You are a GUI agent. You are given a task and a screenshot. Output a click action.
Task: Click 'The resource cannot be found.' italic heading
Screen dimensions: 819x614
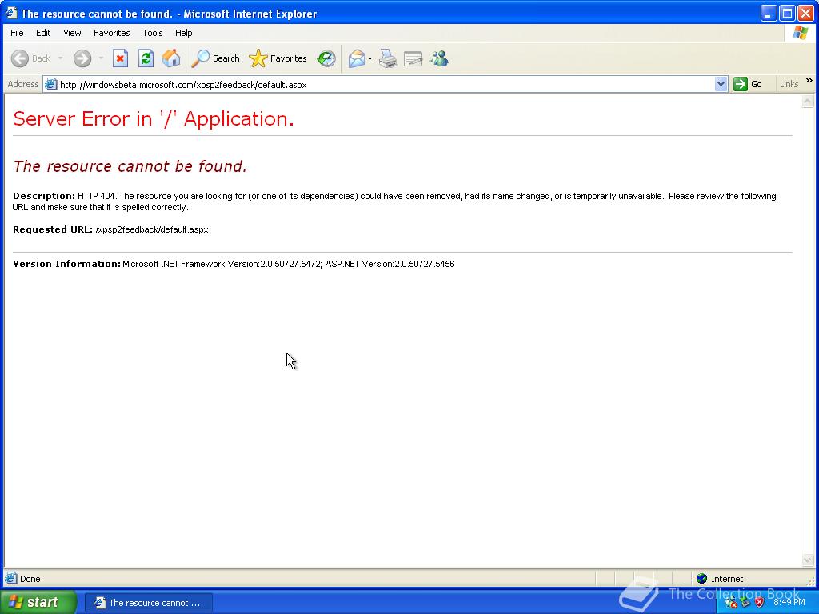click(130, 166)
